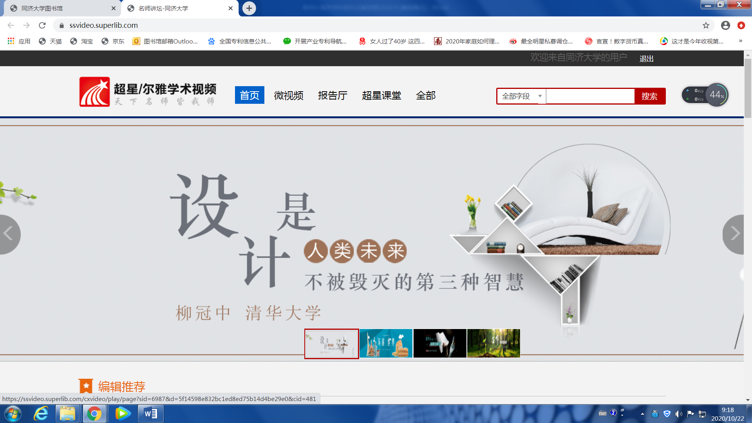Click the 编辑推荐 star bookmark icon

(x=86, y=386)
